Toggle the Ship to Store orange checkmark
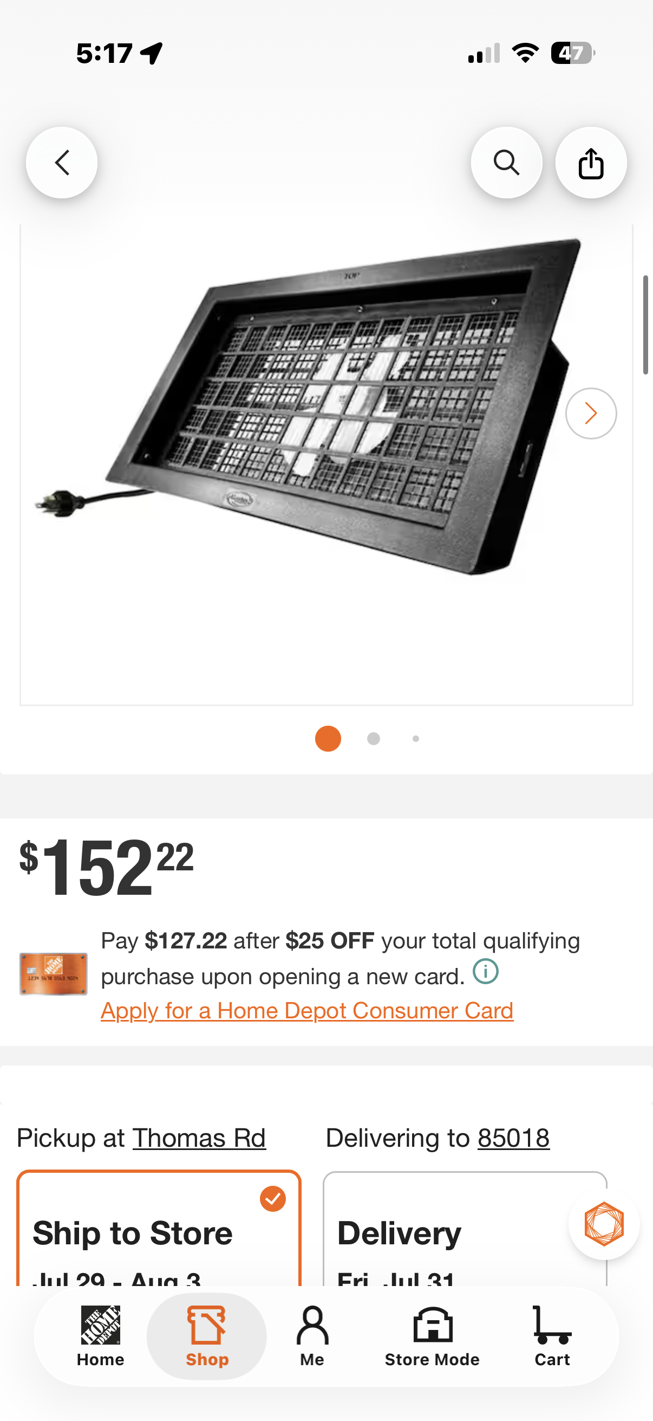This screenshot has width=653, height=1421. click(x=273, y=1199)
